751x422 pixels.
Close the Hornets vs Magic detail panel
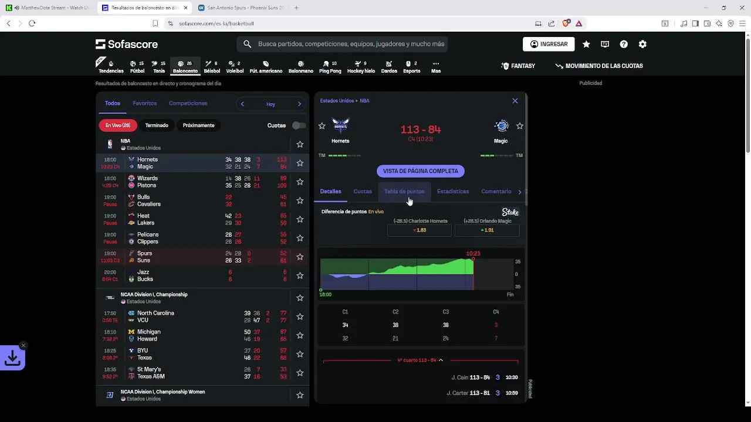pos(515,101)
